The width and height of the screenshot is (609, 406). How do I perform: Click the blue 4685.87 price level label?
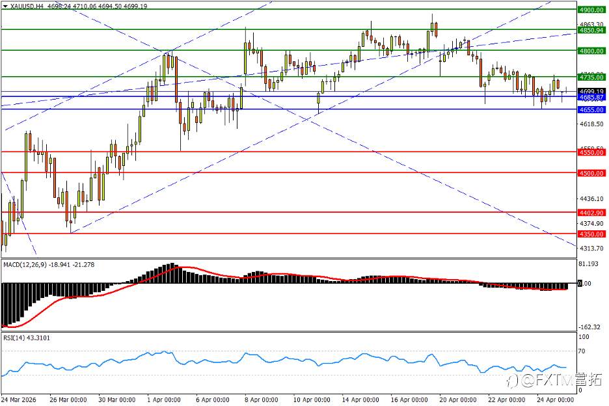pyautogui.click(x=591, y=97)
